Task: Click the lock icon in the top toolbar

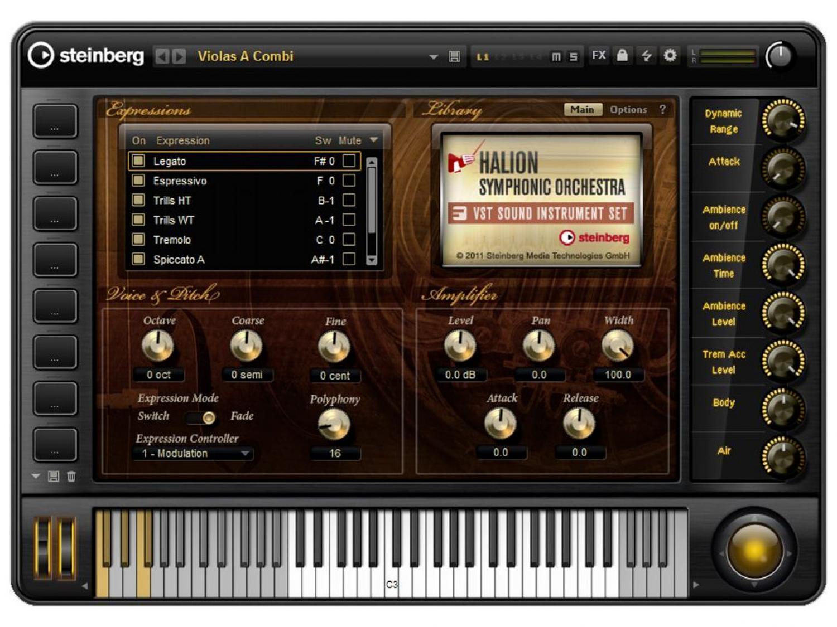Action: tap(622, 55)
